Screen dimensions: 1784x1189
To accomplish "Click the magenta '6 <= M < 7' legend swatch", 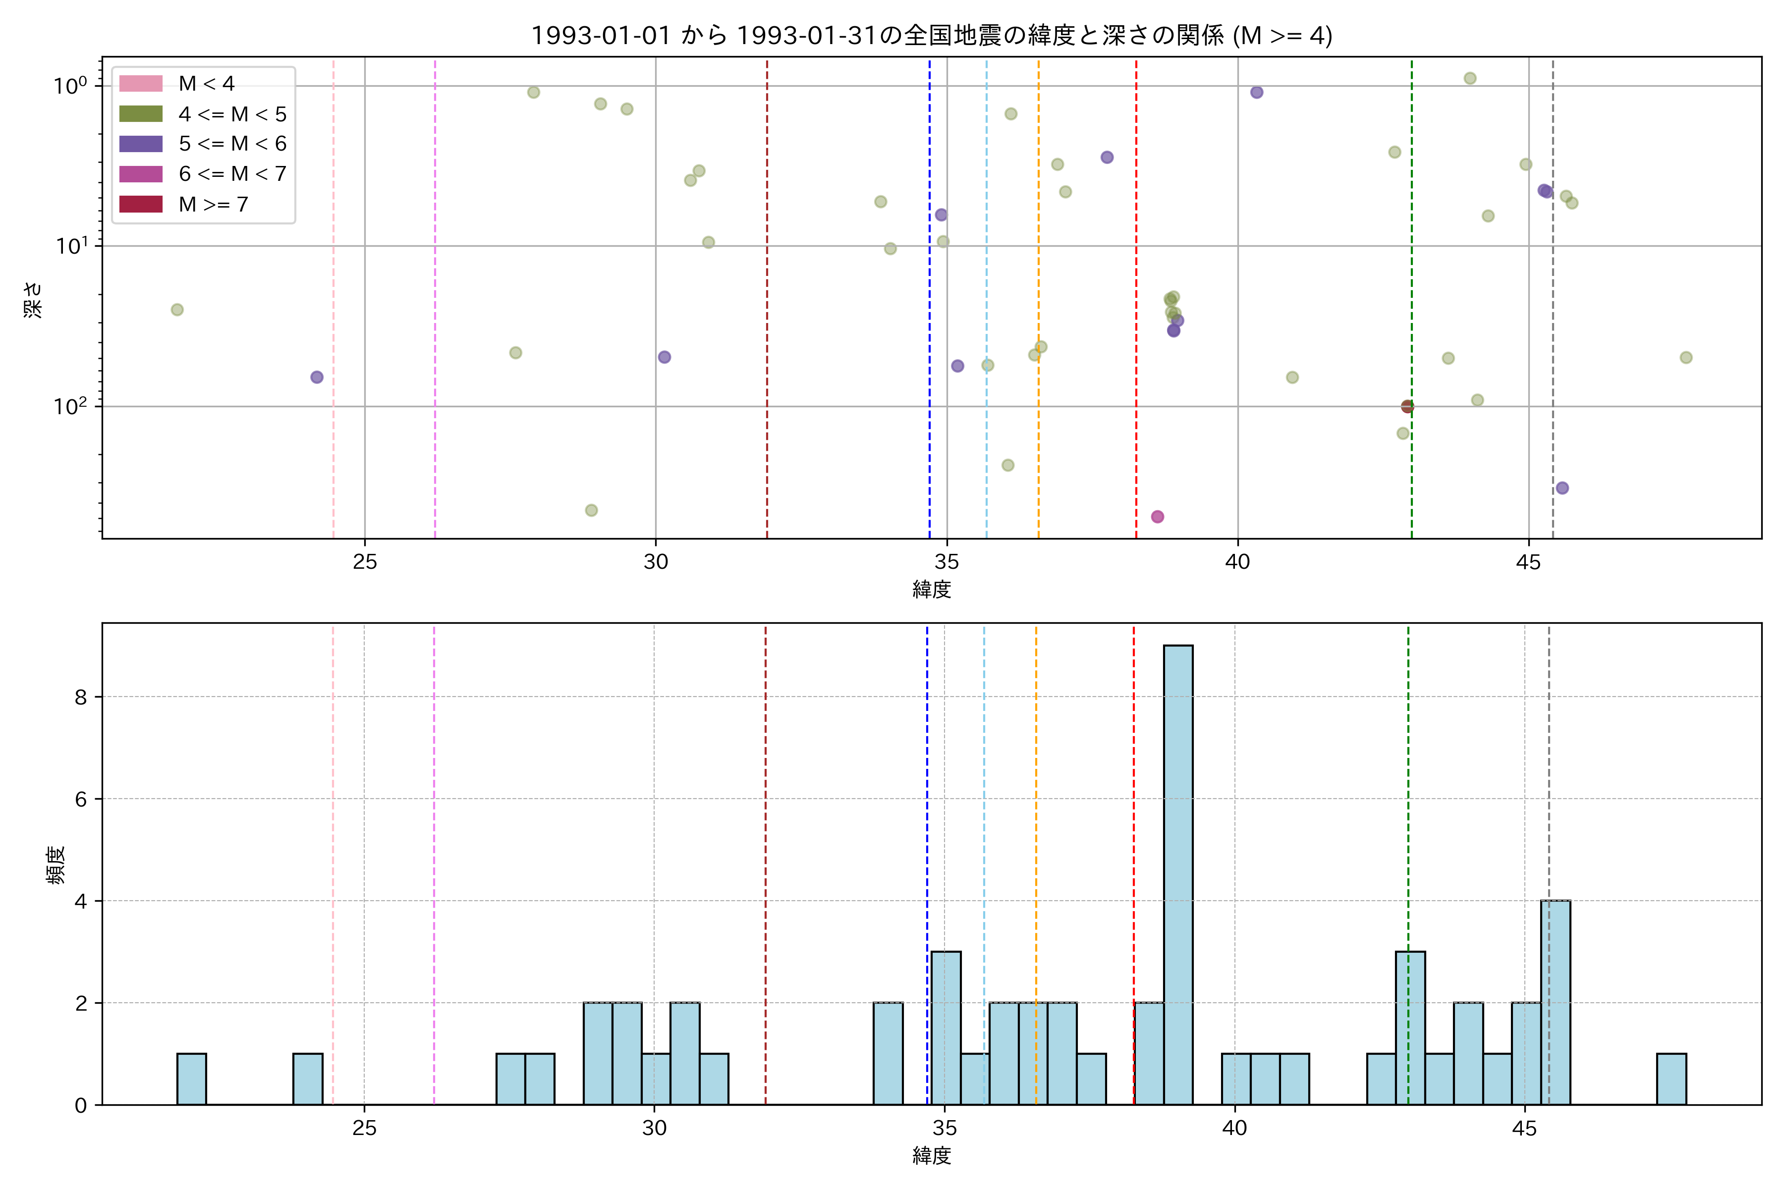I will click(140, 174).
